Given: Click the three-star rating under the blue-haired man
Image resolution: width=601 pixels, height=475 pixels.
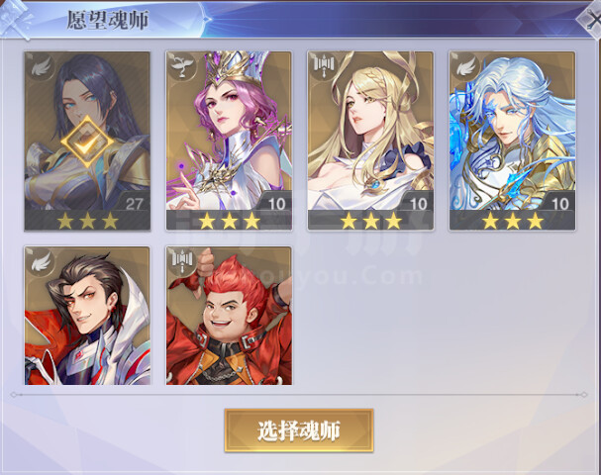Looking at the screenshot, I should tap(513, 221).
